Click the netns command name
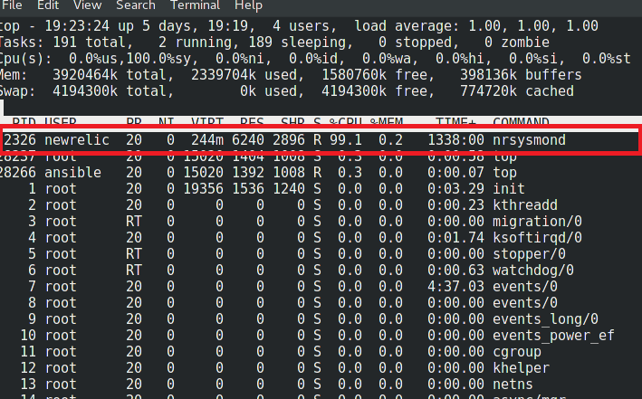 [513, 385]
